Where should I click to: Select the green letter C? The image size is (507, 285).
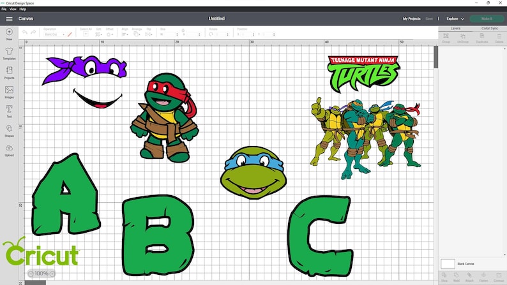click(320, 236)
